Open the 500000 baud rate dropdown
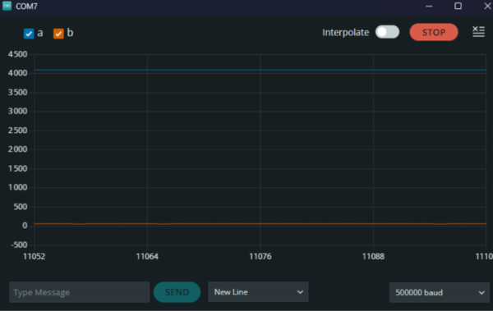The height and width of the screenshot is (311, 493). pos(440,292)
